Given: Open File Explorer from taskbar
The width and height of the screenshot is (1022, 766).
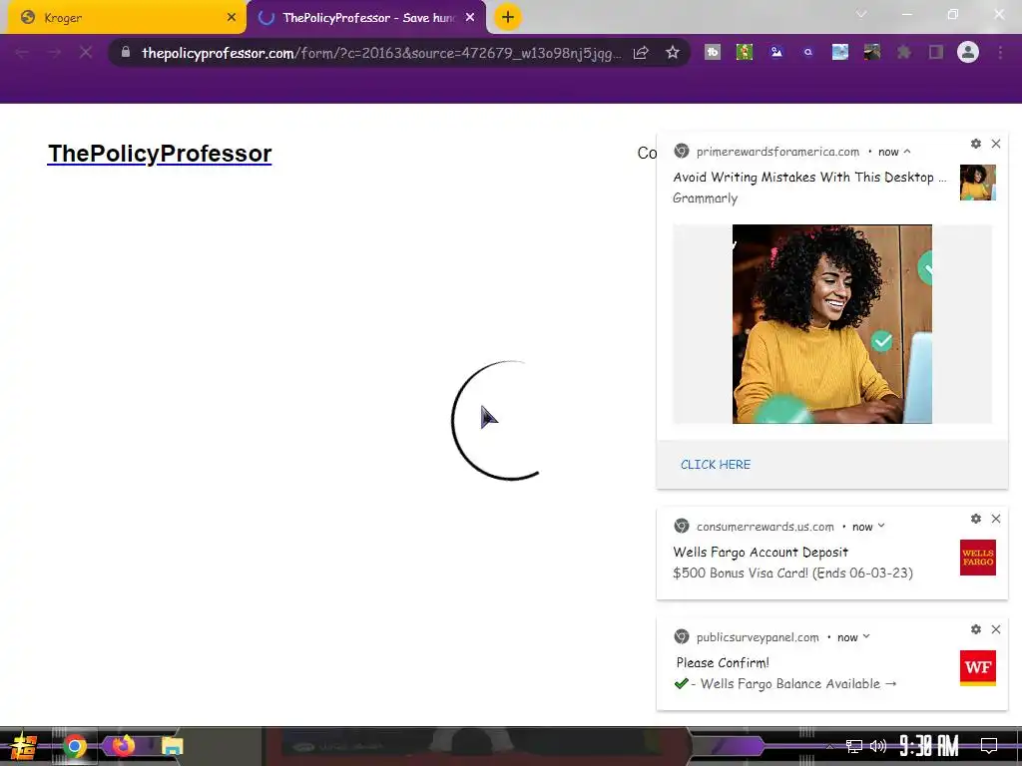Looking at the screenshot, I should (172, 746).
